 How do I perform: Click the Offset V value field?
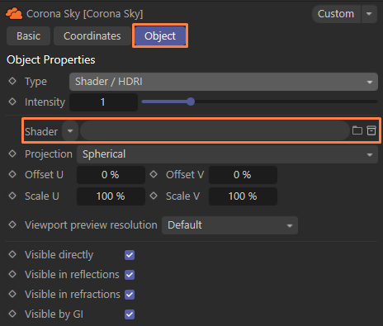pos(243,175)
